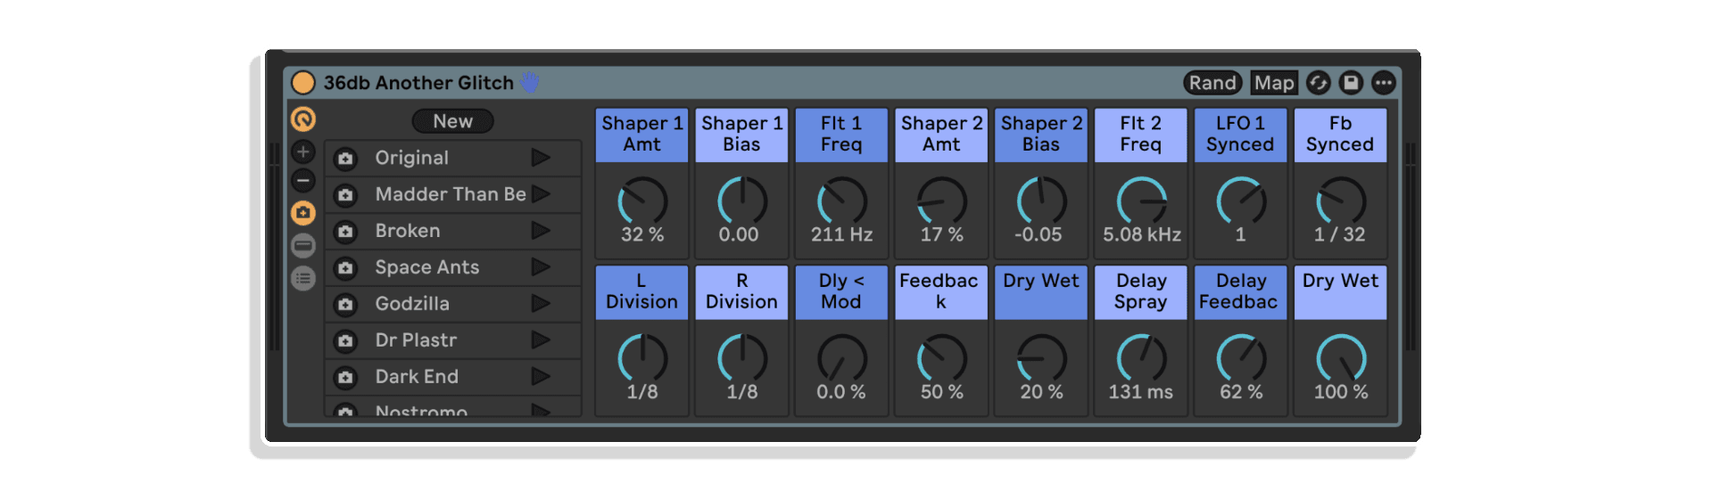Select the Space Ants variation name
This screenshot has height=491, width=1713.
427,267
